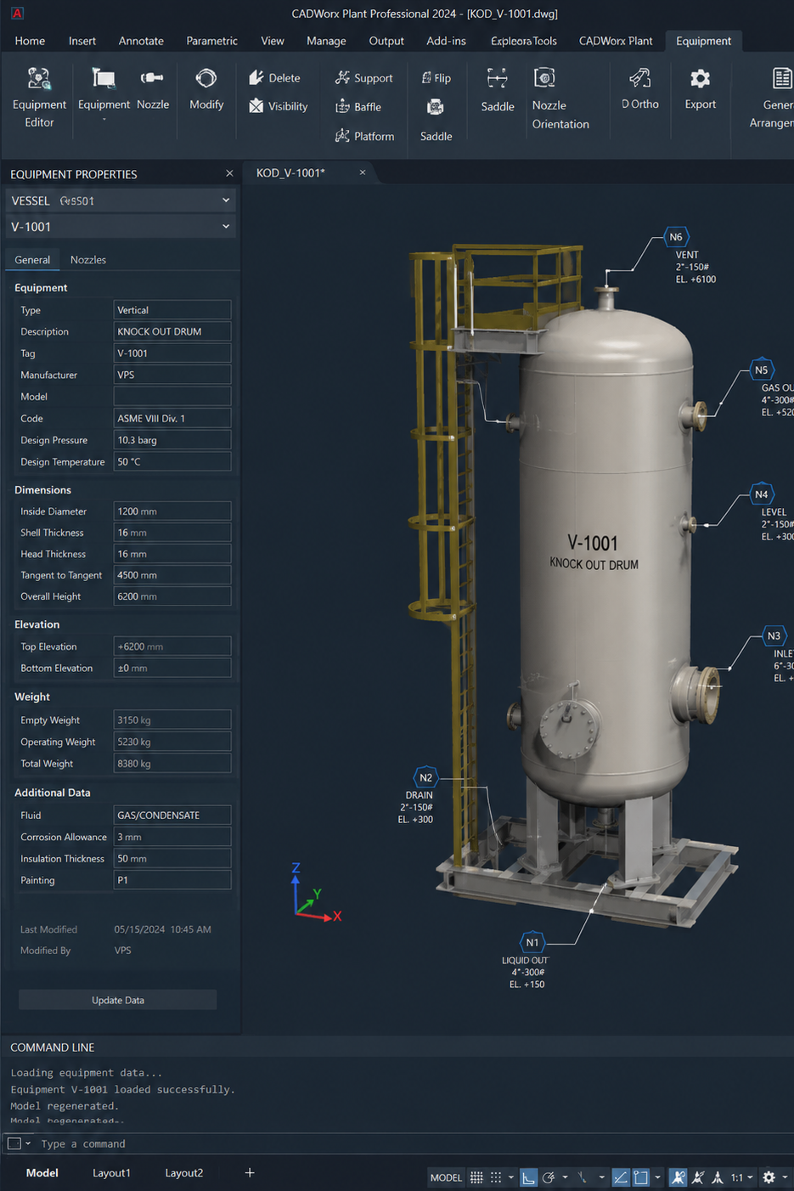Toggle polar tracking icon
This screenshot has width=794, height=1191.
click(549, 1177)
